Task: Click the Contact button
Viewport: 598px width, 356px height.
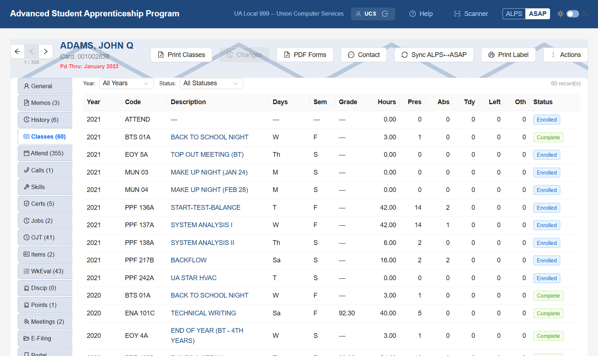Action: coord(364,55)
